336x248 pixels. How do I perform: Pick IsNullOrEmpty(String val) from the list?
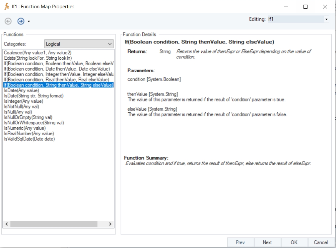[28, 117]
